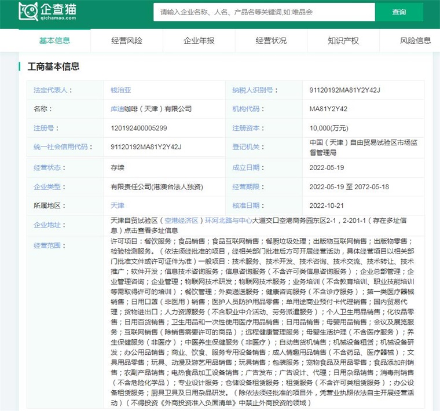The width and height of the screenshot is (440, 411).
Task: Switch to the 经营状况 tab
Action: pos(271,41)
